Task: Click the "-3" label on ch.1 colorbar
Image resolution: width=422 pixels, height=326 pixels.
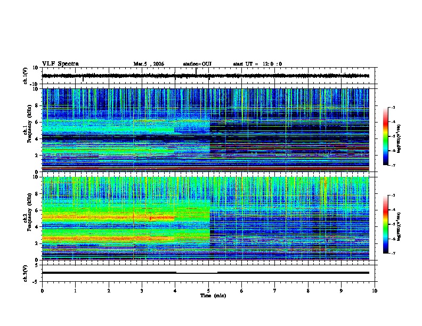Action: click(x=393, y=107)
